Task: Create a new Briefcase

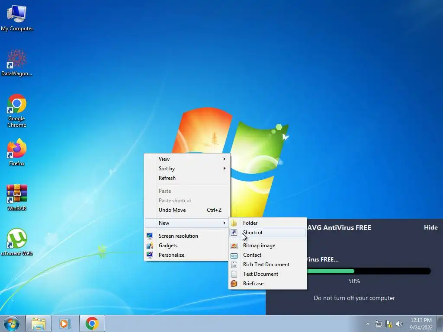Action: (x=267, y=284)
